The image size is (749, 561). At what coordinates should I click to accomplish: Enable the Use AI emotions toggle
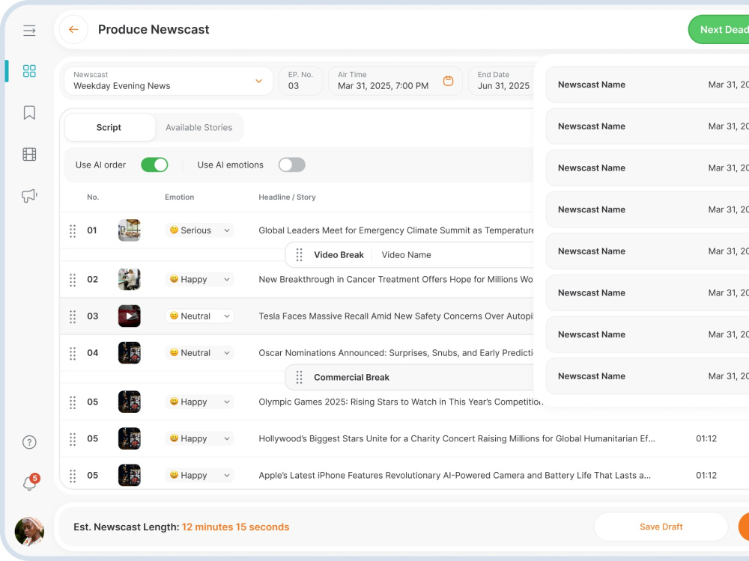coord(292,165)
